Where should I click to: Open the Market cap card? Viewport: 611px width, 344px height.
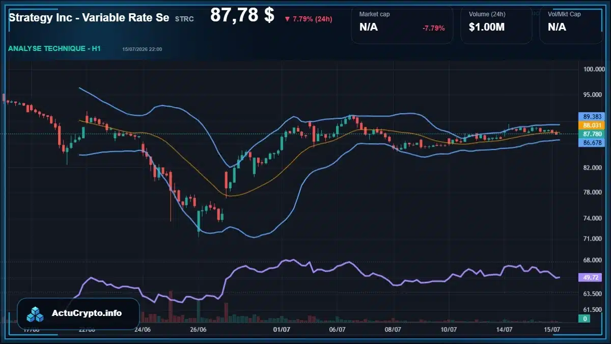(402, 24)
